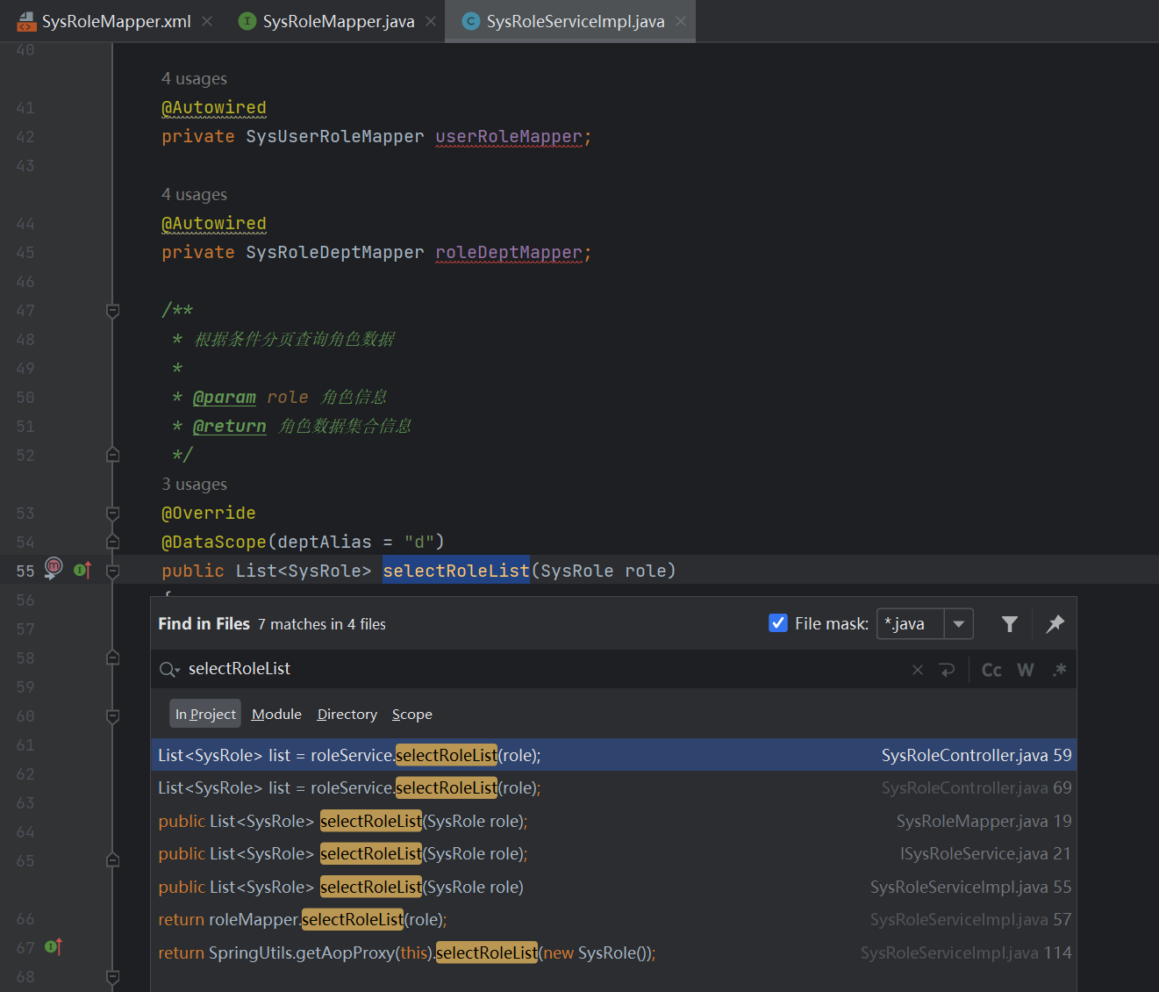Switch to SysRoleMapper.xml tab
This screenshot has height=992, width=1159.
(116, 21)
